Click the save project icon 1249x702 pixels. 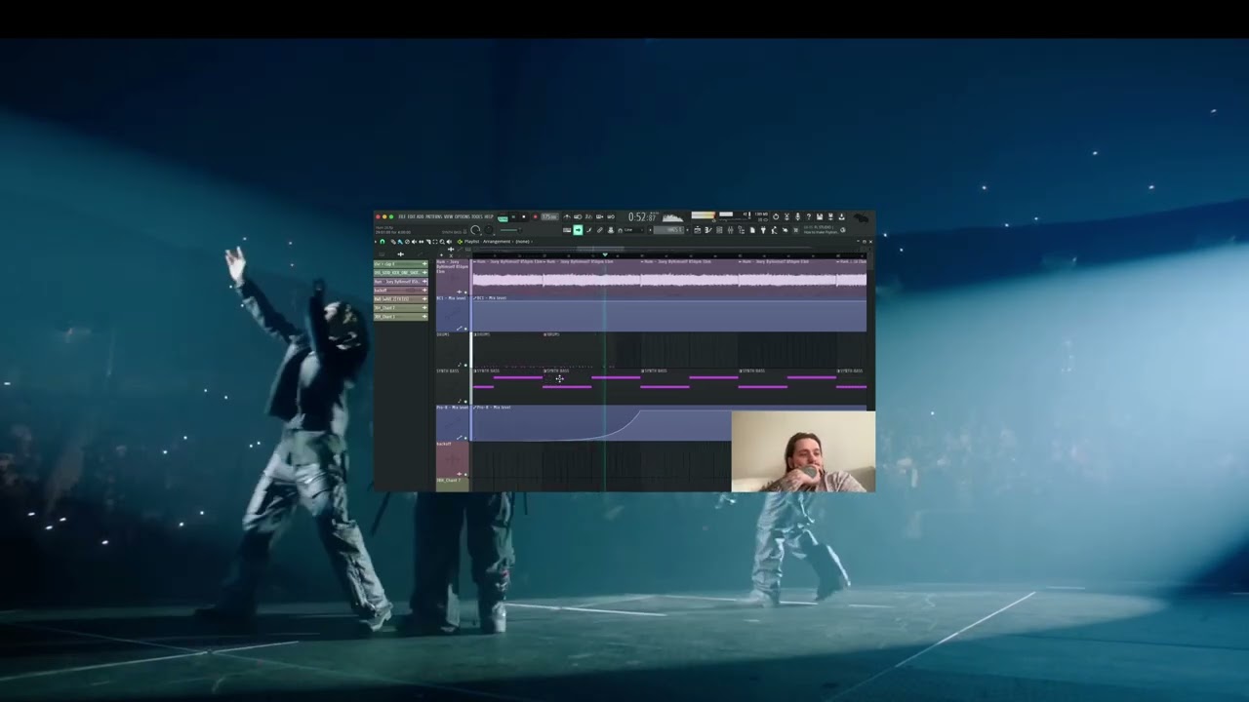[820, 216]
